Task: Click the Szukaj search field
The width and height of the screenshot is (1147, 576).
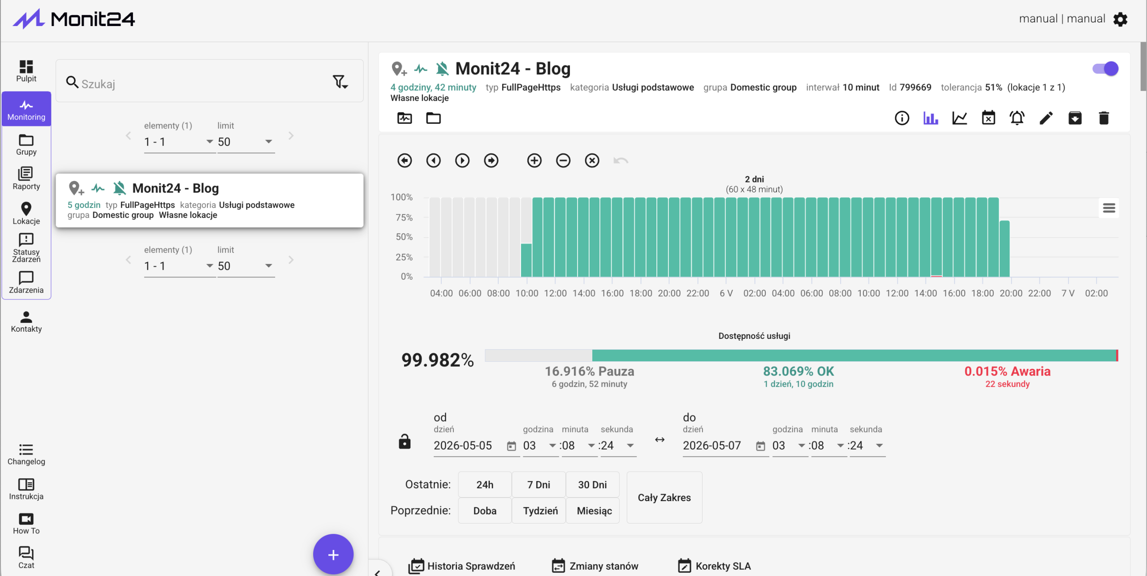Action: click(x=197, y=84)
